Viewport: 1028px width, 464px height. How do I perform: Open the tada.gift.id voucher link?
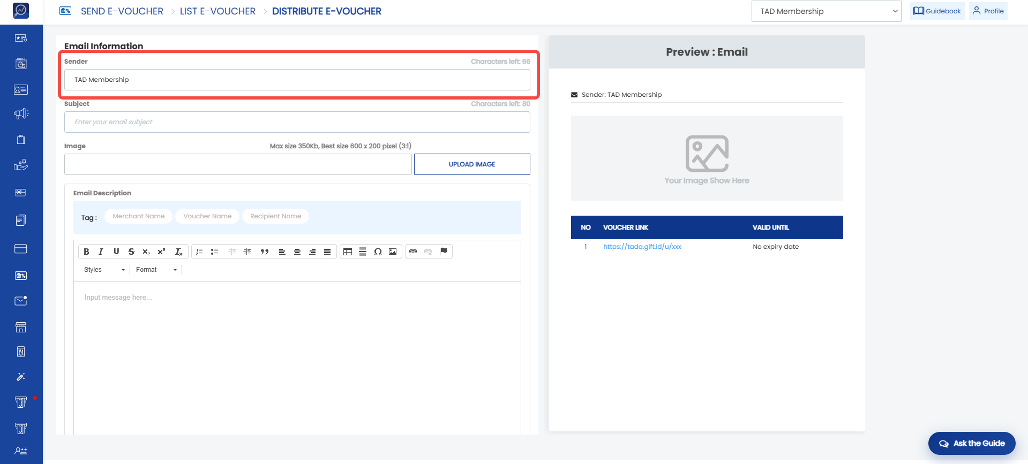point(642,247)
